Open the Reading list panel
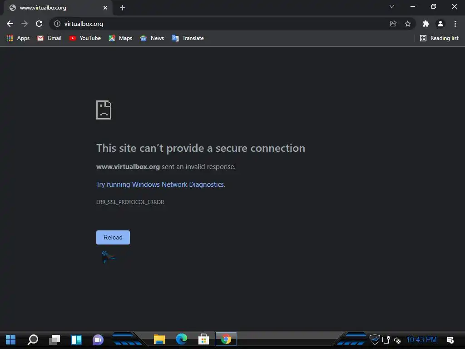Image resolution: width=465 pixels, height=349 pixels. coord(439,38)
